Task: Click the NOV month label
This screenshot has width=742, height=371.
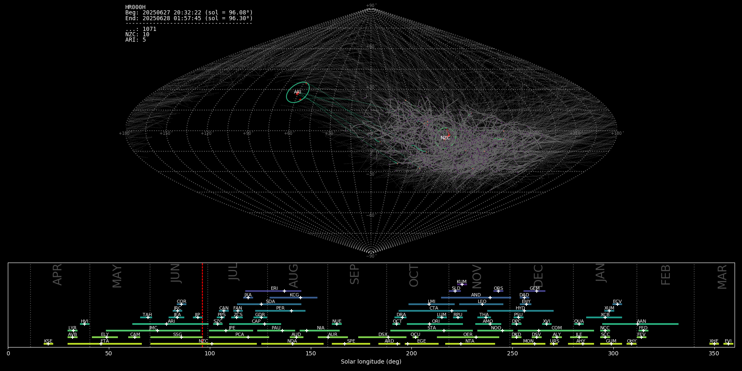Action: (477, 276)
